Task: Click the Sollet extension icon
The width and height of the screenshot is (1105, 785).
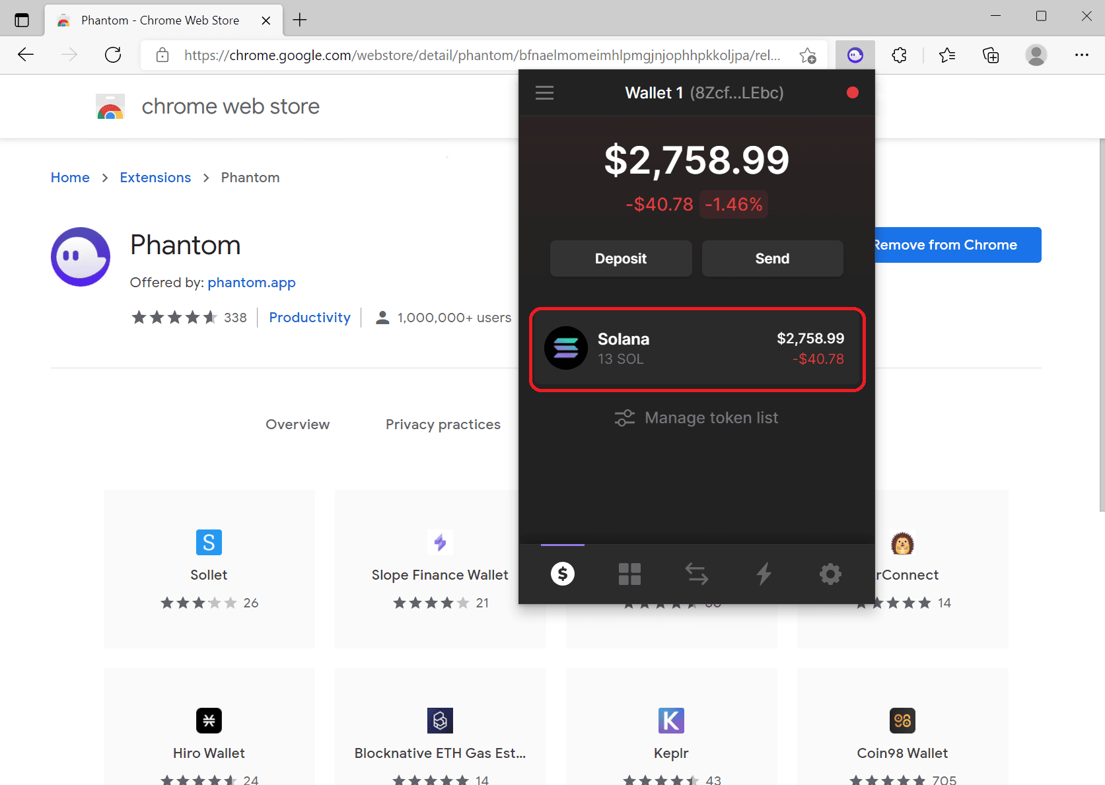Action: (209, 543)
